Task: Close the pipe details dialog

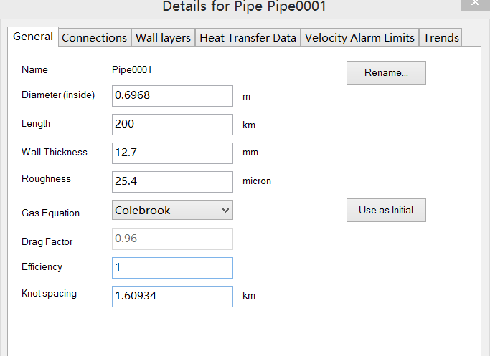Action: [476, 4]
